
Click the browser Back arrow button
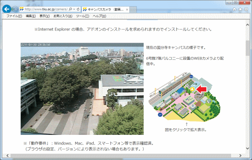point(7,9)
